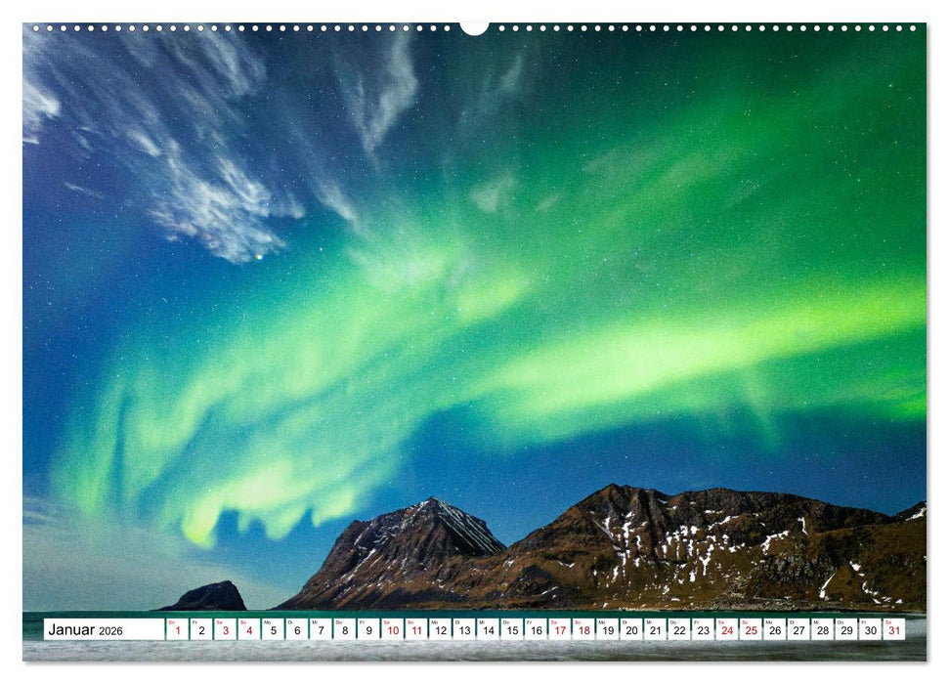
Task: Click the final date 31 cell
Action: coord(895,630)
